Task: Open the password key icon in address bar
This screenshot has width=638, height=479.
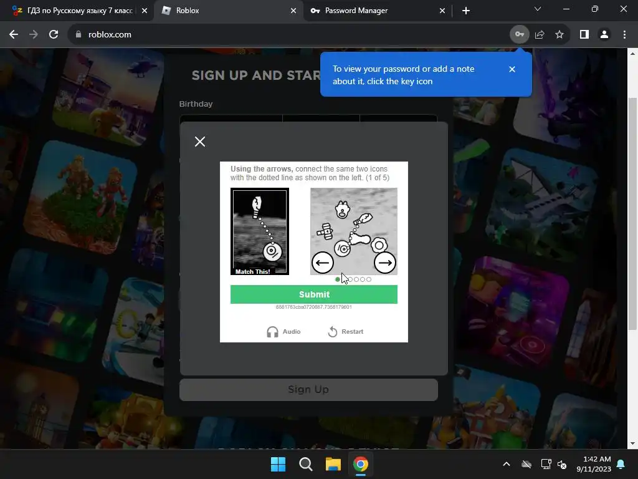Action: tap(520, 34)
